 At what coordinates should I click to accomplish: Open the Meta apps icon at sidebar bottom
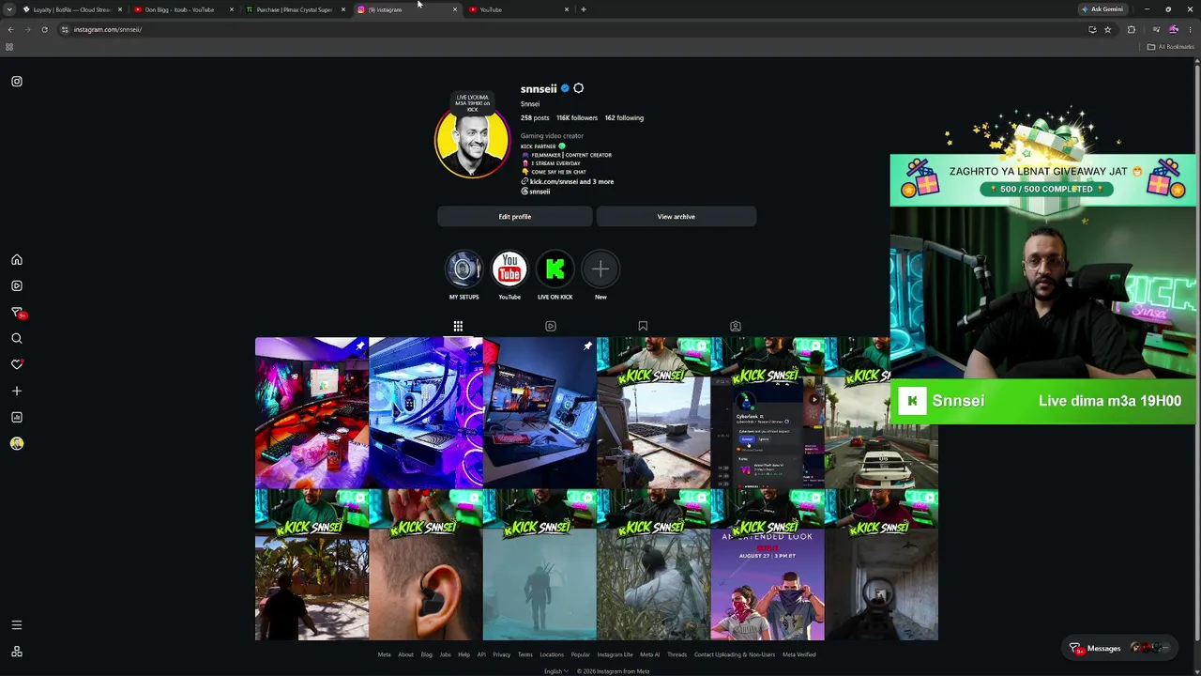[x=17, y=652]
